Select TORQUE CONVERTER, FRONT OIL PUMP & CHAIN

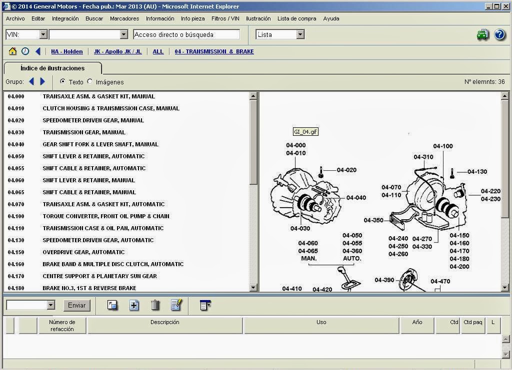click(126, 216)
